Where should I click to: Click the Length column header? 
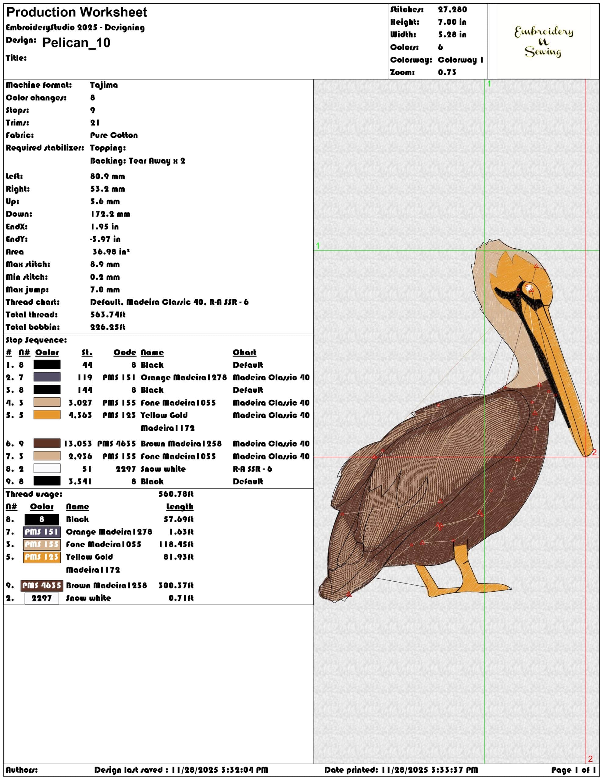point(180,507)
